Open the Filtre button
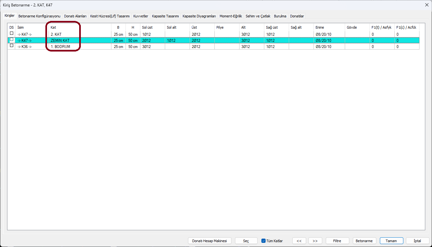This screenshot has height=247, width=432. coord(338,241)
